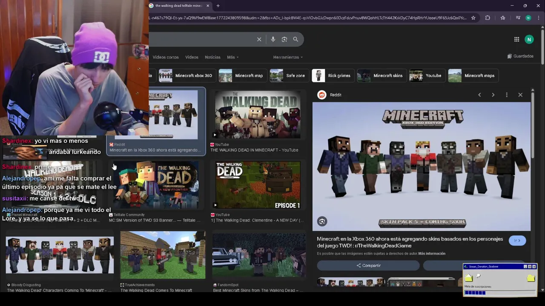Select the Minecraft skins filter chip
Image resolution: width=545 pixels, height=306 pixels.
click(x=381, y=76)
